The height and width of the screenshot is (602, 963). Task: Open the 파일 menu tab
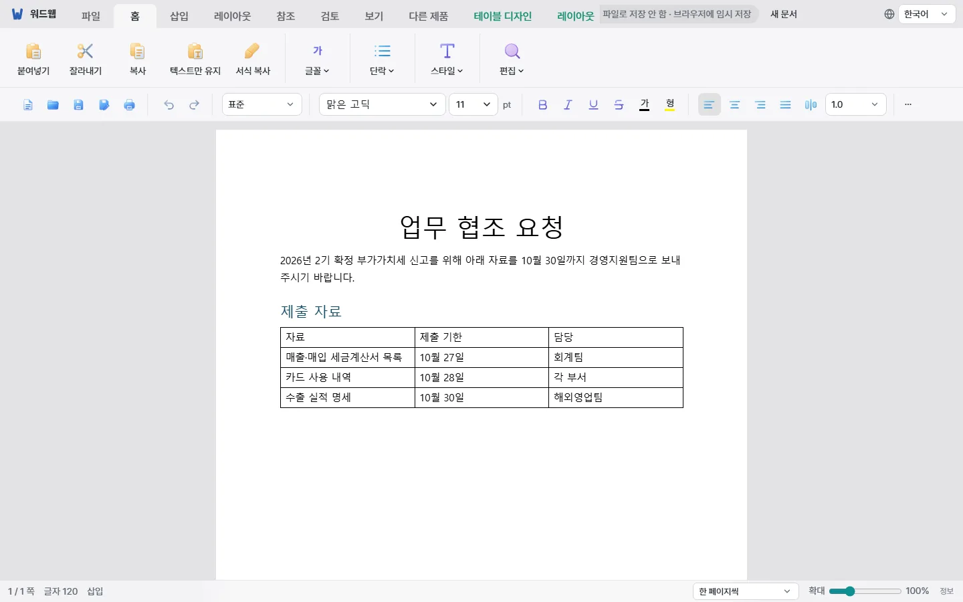[91, 16]
